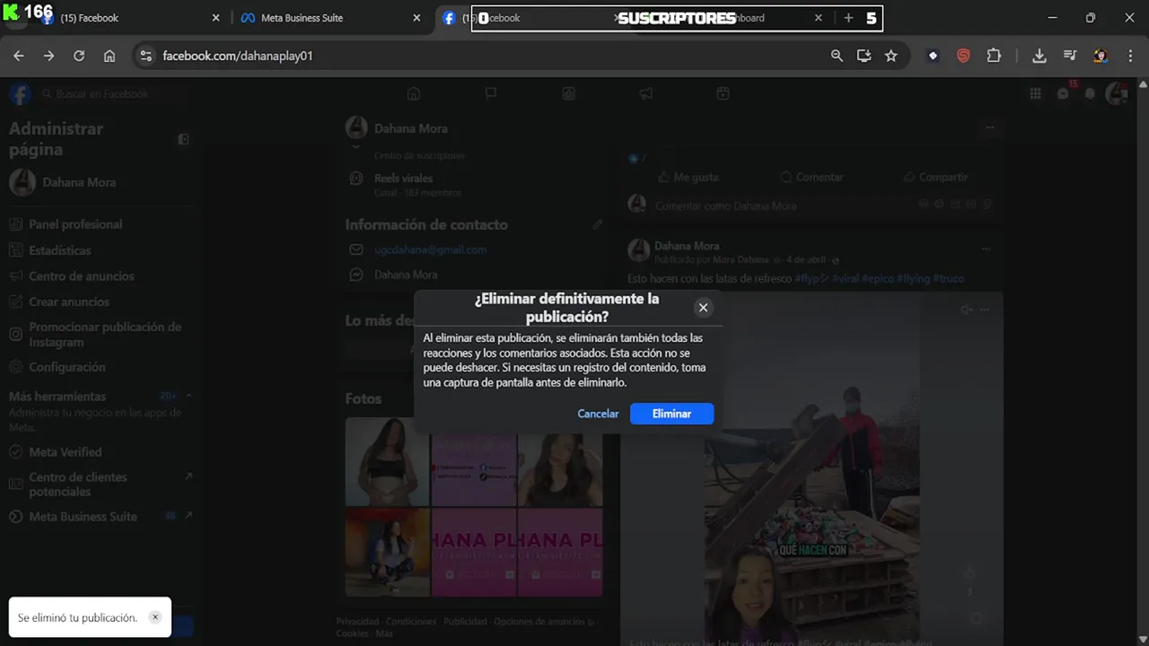Click the #viral hashtag in the post
Screen dimensions: 1149x646
[x=845, y=279]
